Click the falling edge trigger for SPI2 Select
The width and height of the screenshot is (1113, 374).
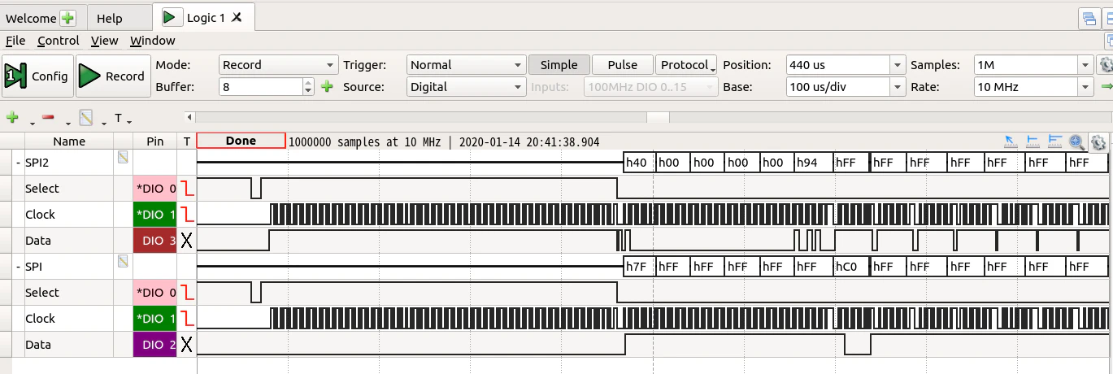point(187,189)
